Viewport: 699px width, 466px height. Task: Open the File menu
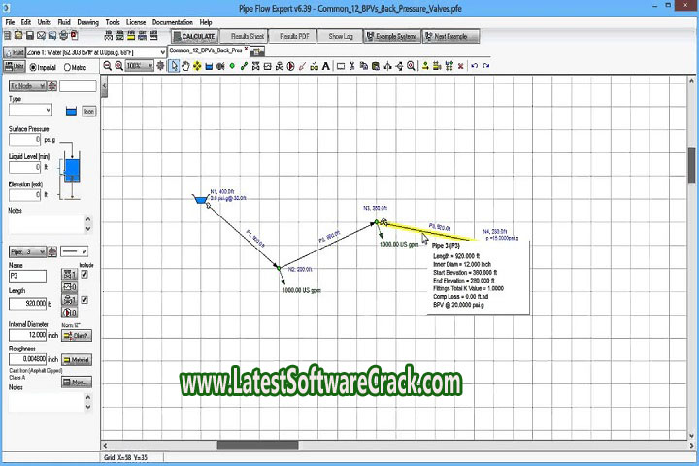pyautogui.click(x=10, y=22)
